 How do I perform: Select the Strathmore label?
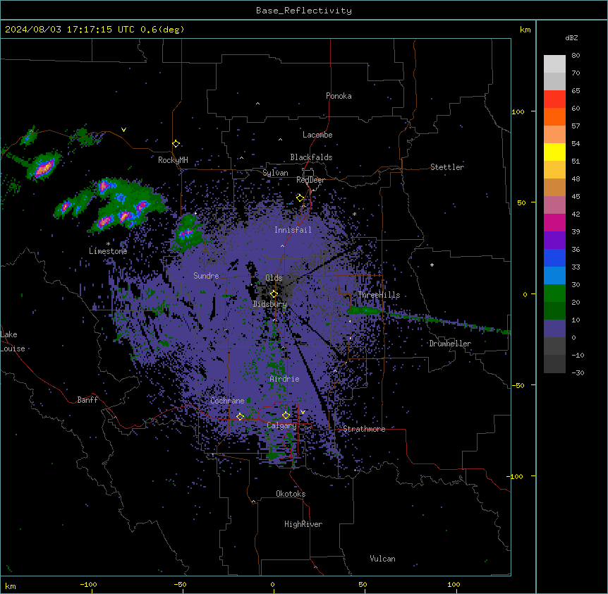[x=364, y=429]
